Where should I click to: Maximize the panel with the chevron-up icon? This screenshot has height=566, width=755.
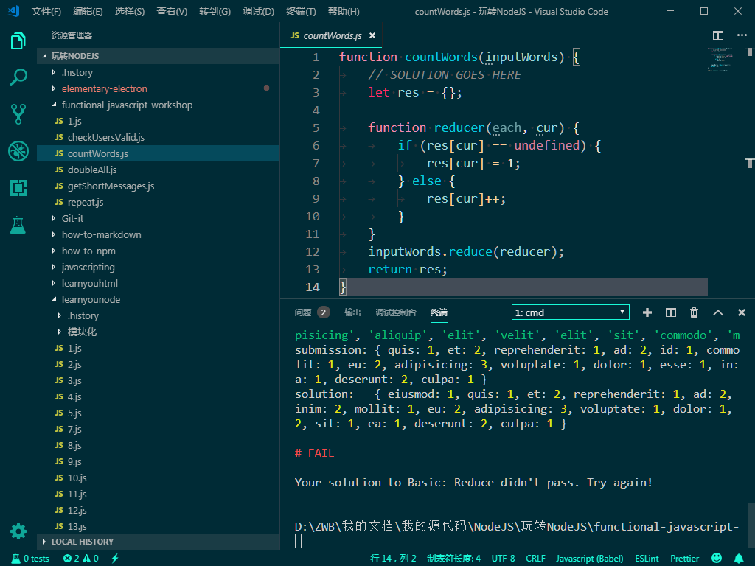(x=717, y=312)
